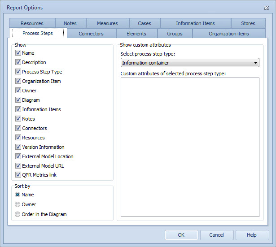The height and width of the screenshot is (247, 276).
Task: Click inside the custom attributes list box
Action: coord(189,147)
